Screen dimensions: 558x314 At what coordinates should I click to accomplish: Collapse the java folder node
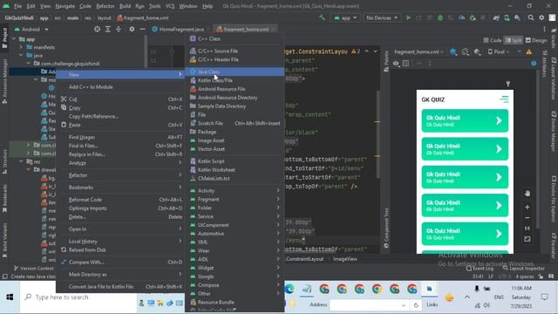click(21, 56)
